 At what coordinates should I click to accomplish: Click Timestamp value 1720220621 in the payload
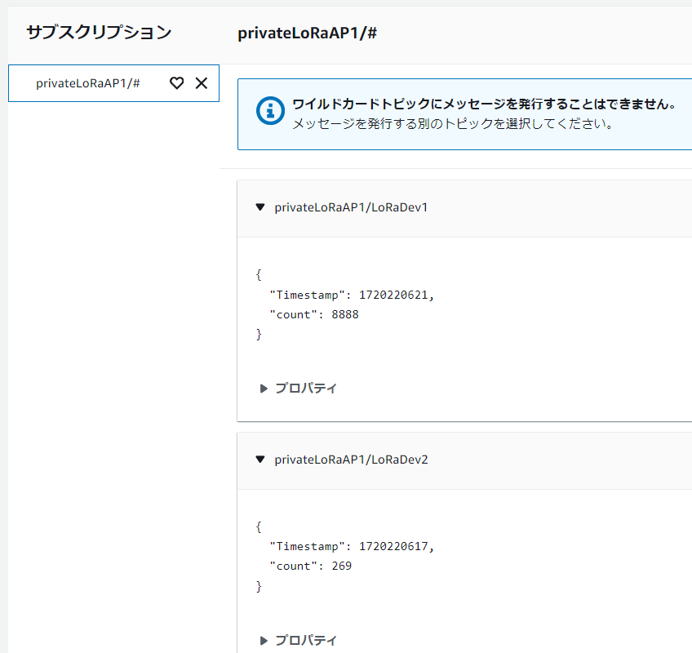pyautogui.click(x=393, y=295)
